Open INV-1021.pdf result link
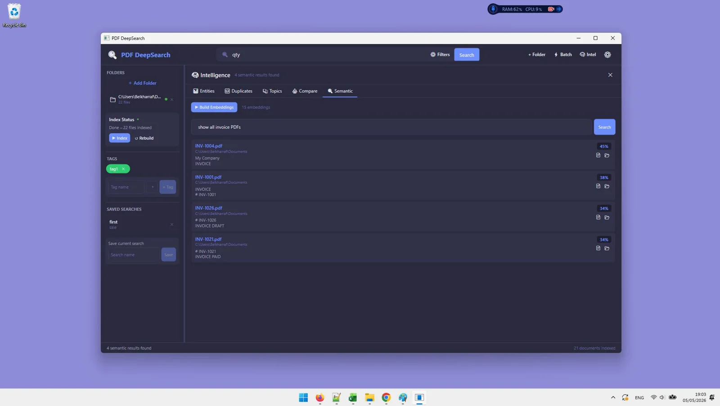 click(208, 239)
